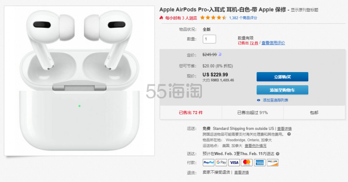Click the 添加至购物车 add to cart button
The width and height of the screenshot is (348, 182).
282,90
